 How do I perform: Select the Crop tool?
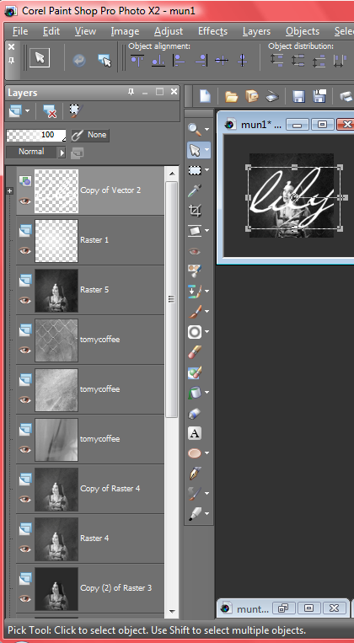point(195,211)
